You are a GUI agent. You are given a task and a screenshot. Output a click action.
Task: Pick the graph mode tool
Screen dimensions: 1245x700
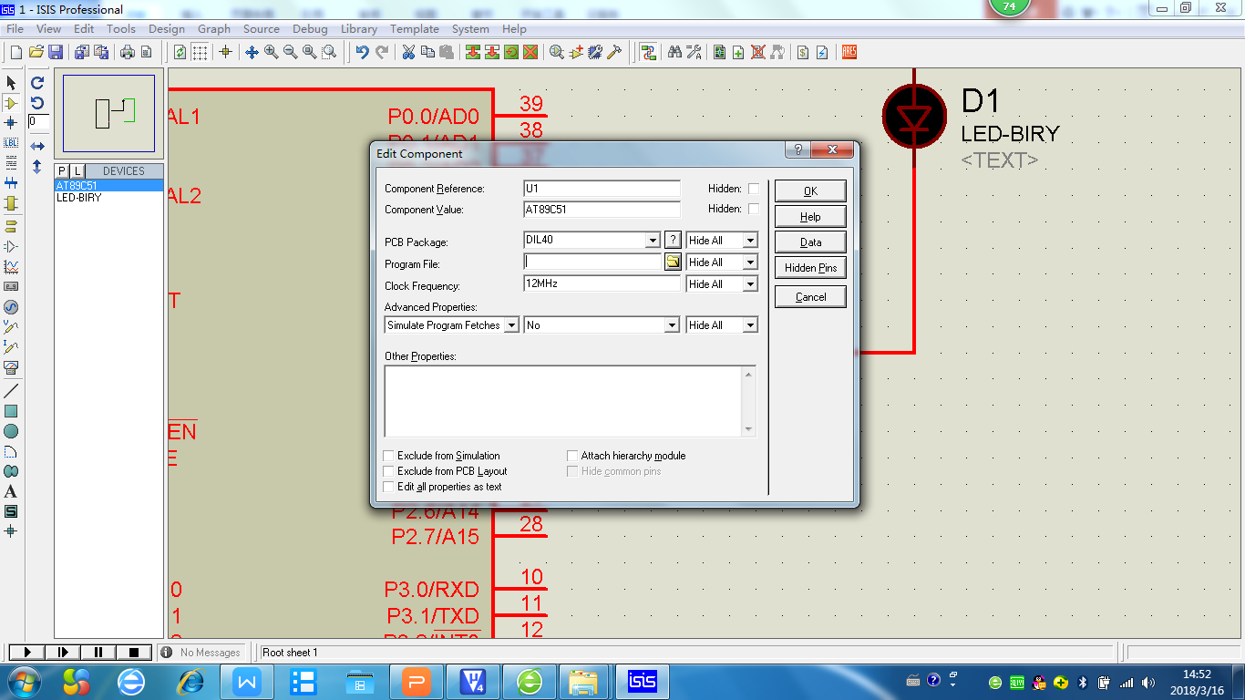(x=11, y=267)
